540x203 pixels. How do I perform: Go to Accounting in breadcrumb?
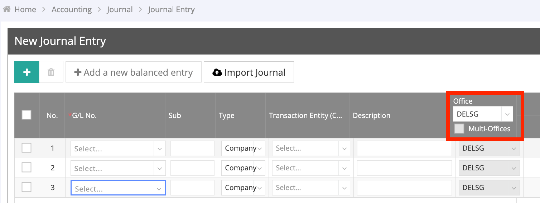pos(72,9)
